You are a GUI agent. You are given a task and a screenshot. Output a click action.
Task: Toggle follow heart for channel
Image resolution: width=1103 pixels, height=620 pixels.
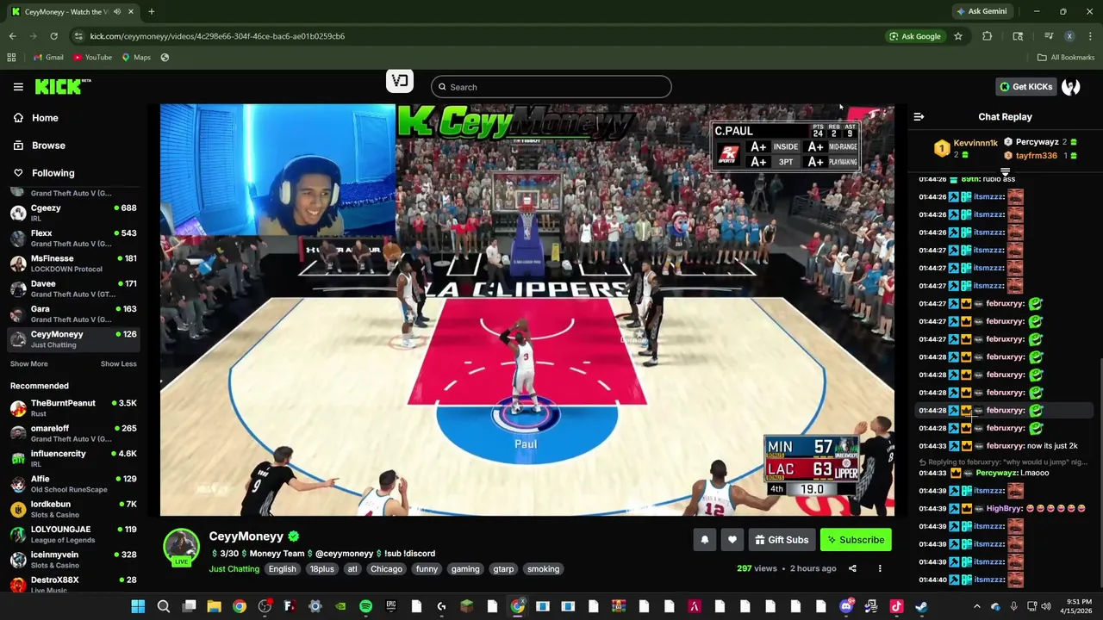pos(732,540)
